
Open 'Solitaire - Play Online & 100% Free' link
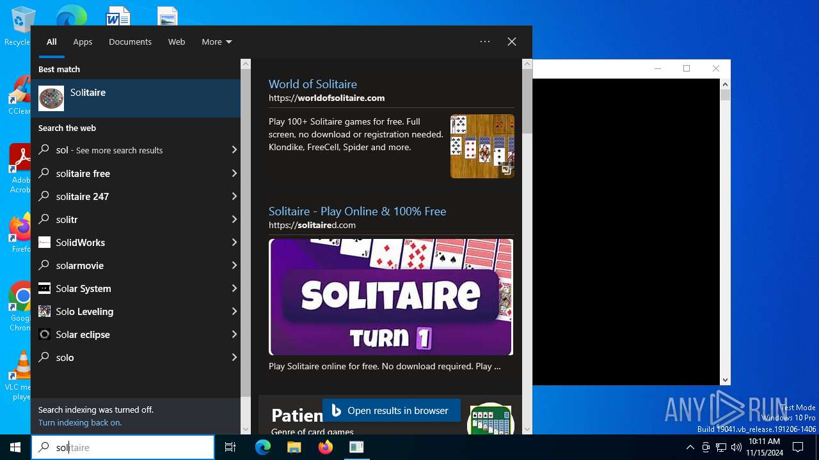357,211
